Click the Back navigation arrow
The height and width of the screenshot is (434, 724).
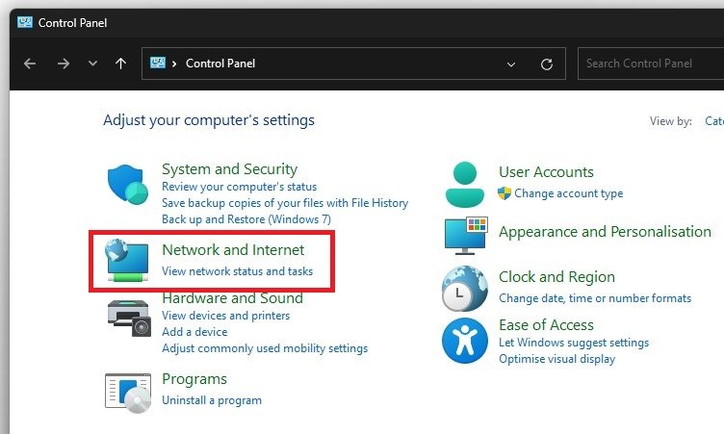(30, 64)
